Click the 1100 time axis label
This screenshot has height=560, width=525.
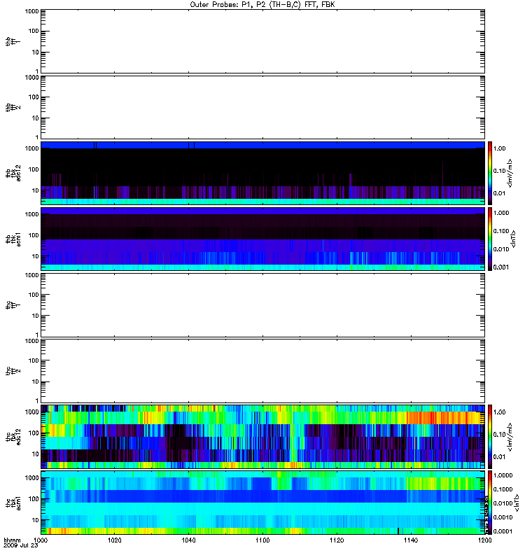262,540
